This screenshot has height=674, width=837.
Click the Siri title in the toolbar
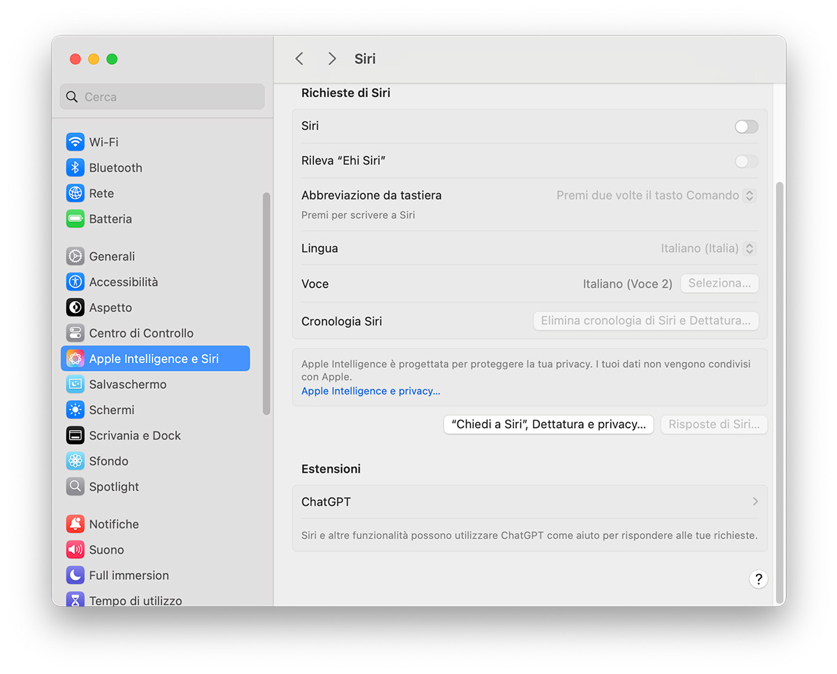tap(365, 59)
